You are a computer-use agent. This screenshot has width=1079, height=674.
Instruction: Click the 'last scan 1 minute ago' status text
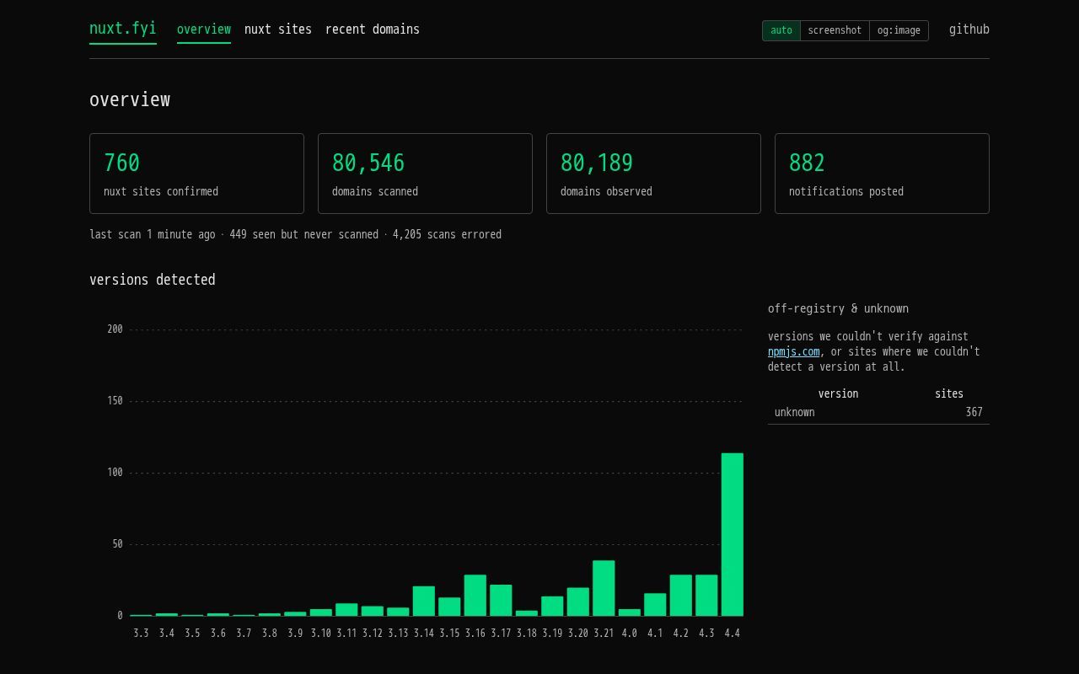(153, 234)
